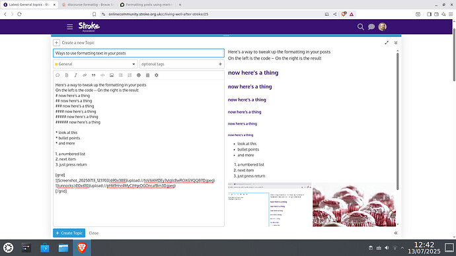Click the page vertical scrollbar
456x256 pixels.
[454, 55]
